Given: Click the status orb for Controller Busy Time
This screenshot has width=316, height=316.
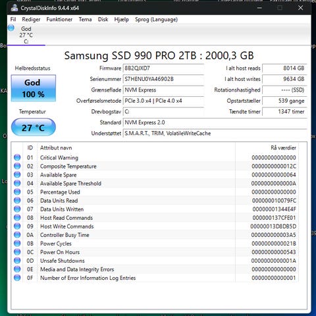Looking at the screenshot, I should pyautogui.click(x=17, y=235).
